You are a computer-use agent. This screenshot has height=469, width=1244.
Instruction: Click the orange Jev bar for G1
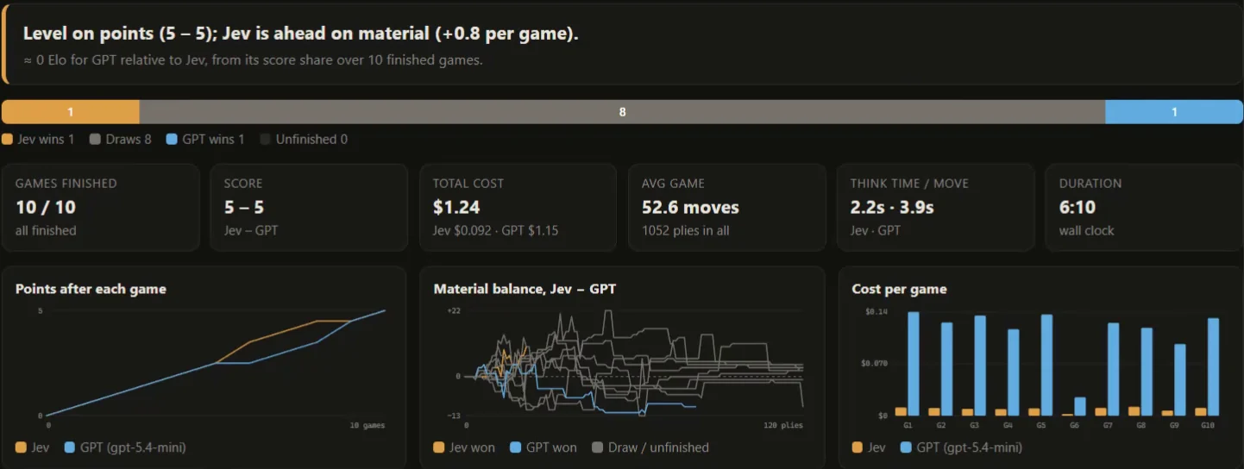901,411
